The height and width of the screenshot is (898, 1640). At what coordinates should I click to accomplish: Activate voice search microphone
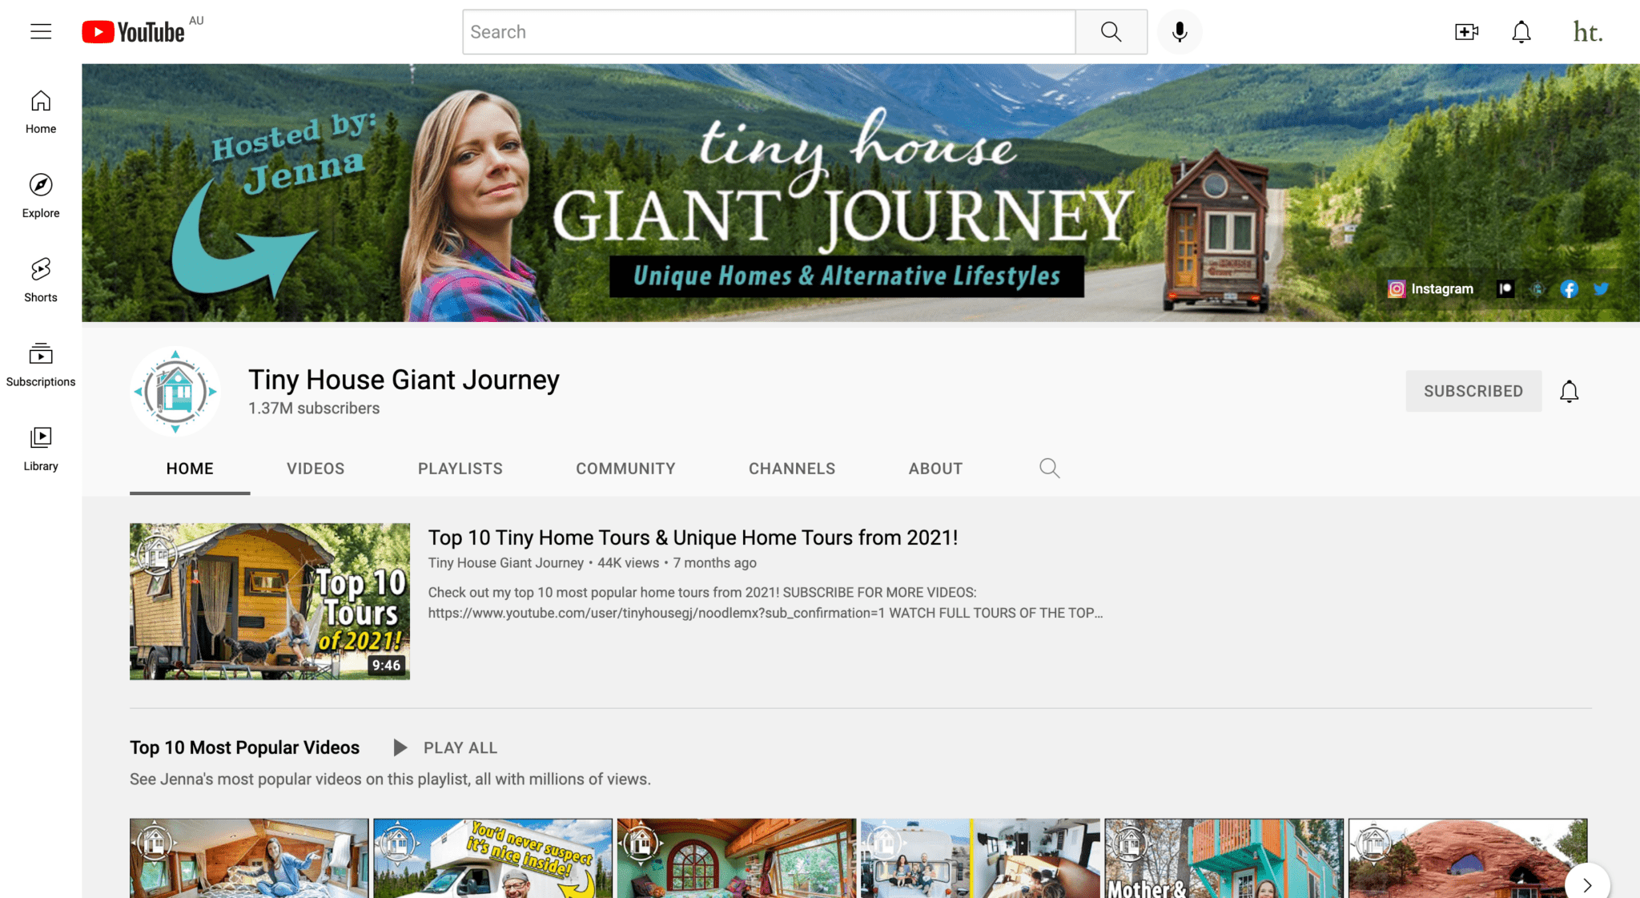(1180, 32)
